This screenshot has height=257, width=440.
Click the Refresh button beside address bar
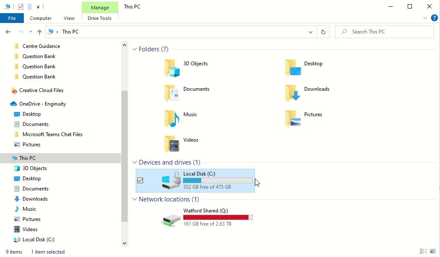(323, 32)
